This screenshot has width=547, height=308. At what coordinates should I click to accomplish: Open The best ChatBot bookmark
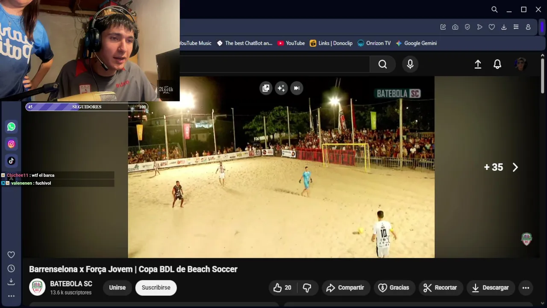(x=244, y=43)
